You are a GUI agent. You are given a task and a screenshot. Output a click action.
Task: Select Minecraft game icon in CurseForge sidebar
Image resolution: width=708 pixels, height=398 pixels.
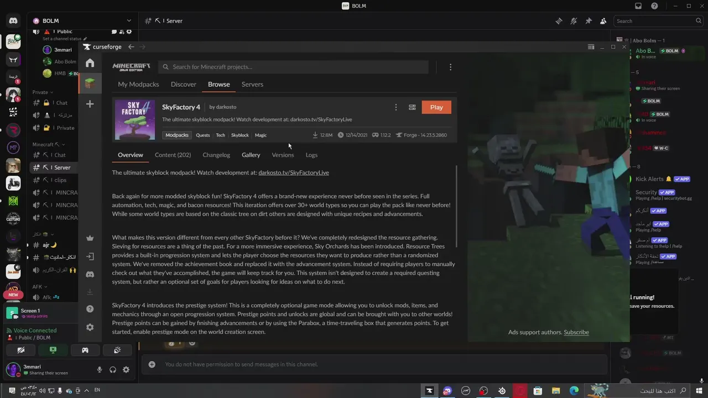click(x=90, y=83)
